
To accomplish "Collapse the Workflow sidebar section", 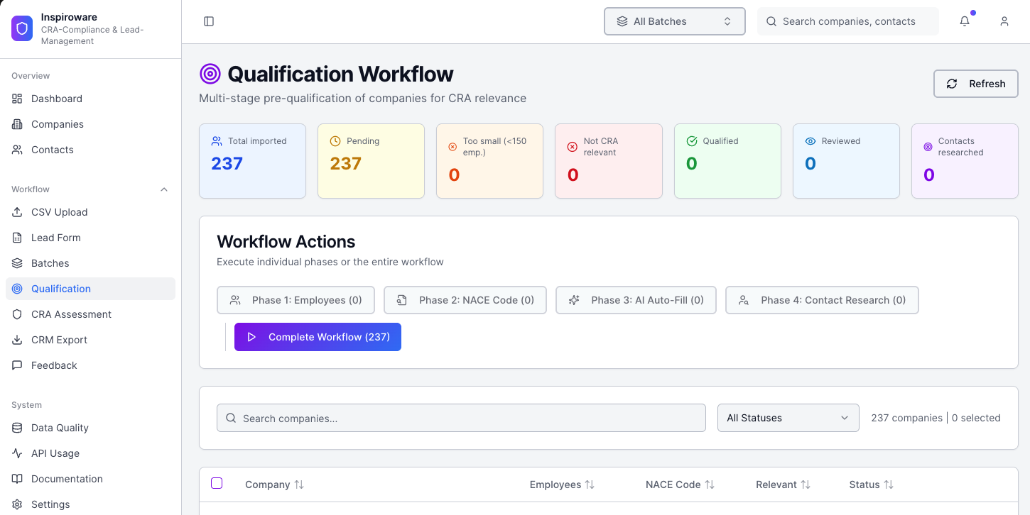I will pyautogui.click(x=164, y=189).
